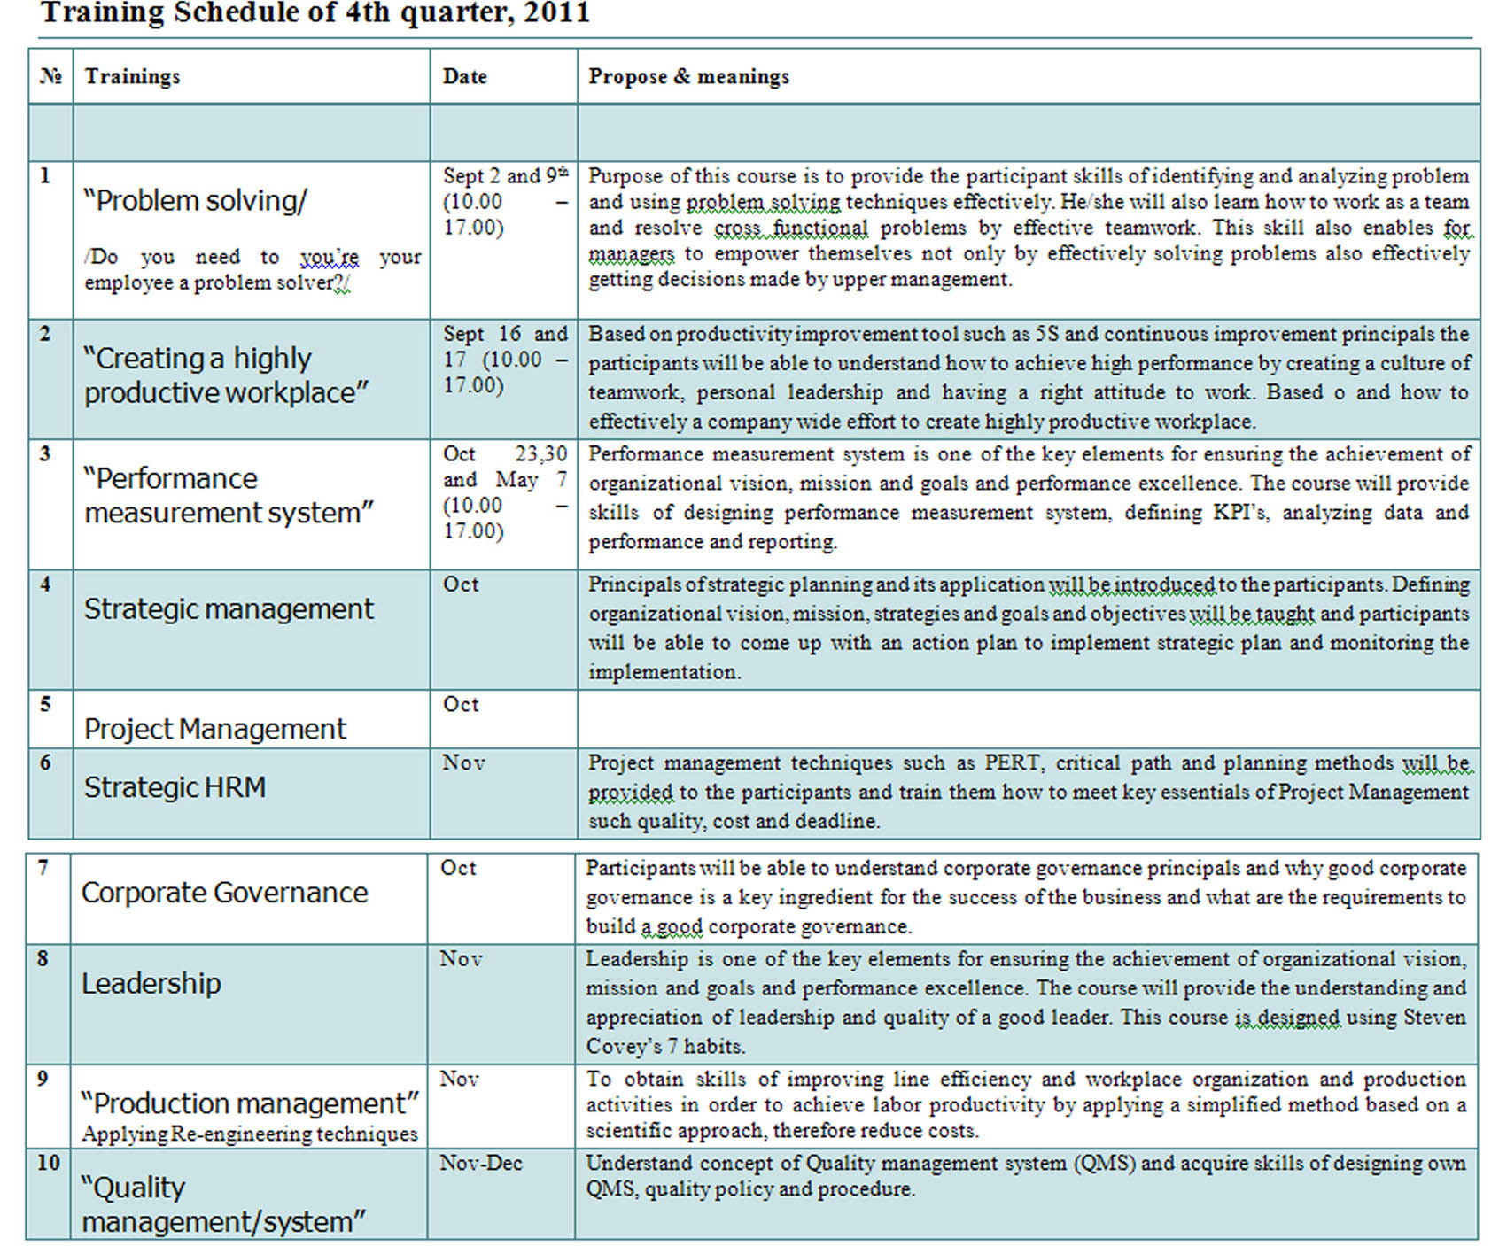Select the "Strategic management" training cell
The image size is (1499, 1246).
(229, 609)
